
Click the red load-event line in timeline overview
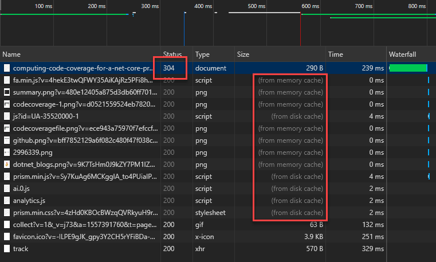[x=301, y=23]
